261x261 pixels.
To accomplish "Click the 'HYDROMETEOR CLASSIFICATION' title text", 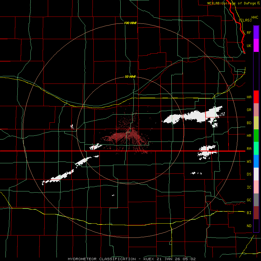I will pos(102,259).
